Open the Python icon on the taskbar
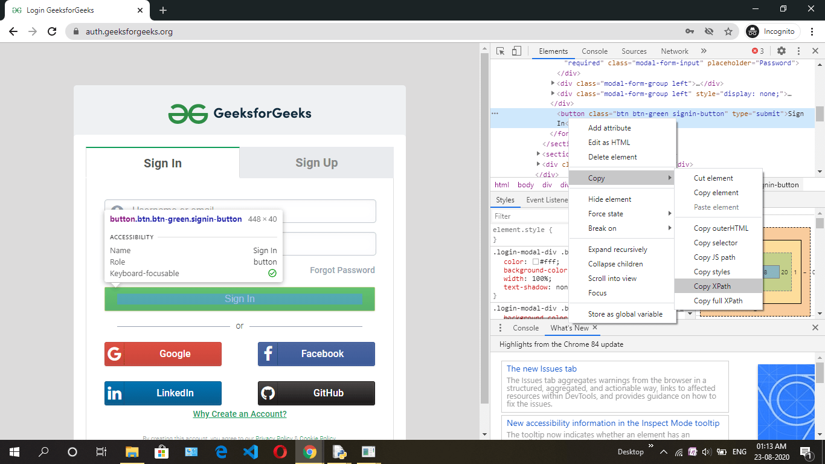The height and width of the screenshot is (464, 825). pos(338,452)
